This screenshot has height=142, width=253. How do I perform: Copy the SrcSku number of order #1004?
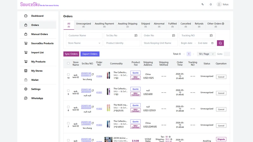pyautogui.click(x=93, y=74)
